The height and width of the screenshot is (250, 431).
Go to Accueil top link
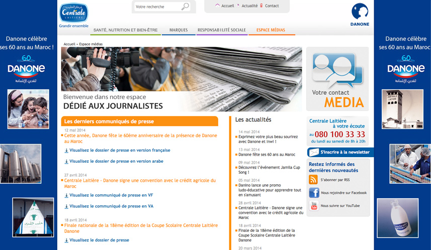(228, 6)
